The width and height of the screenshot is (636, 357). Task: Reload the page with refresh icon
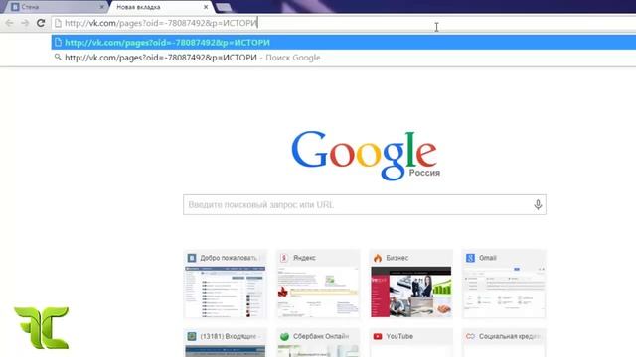pyautogui.click(x=41, y=23)
